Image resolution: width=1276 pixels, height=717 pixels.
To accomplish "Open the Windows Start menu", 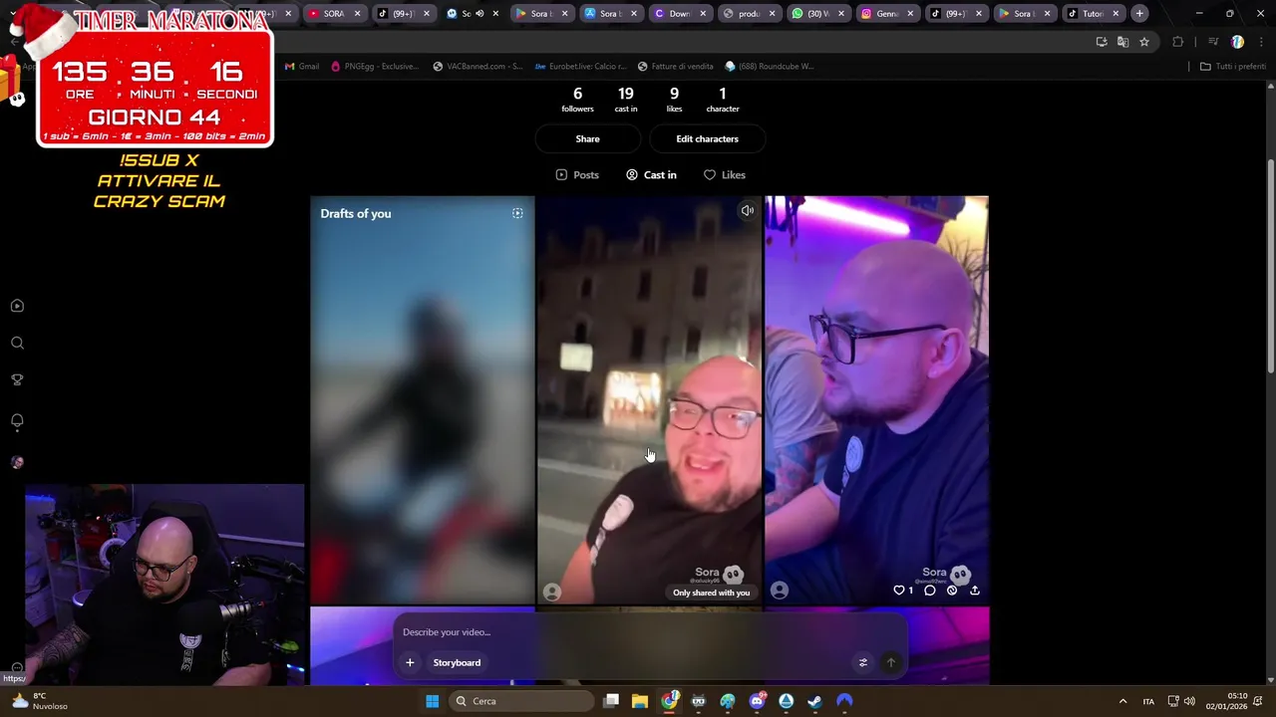I will click(432, 701).
